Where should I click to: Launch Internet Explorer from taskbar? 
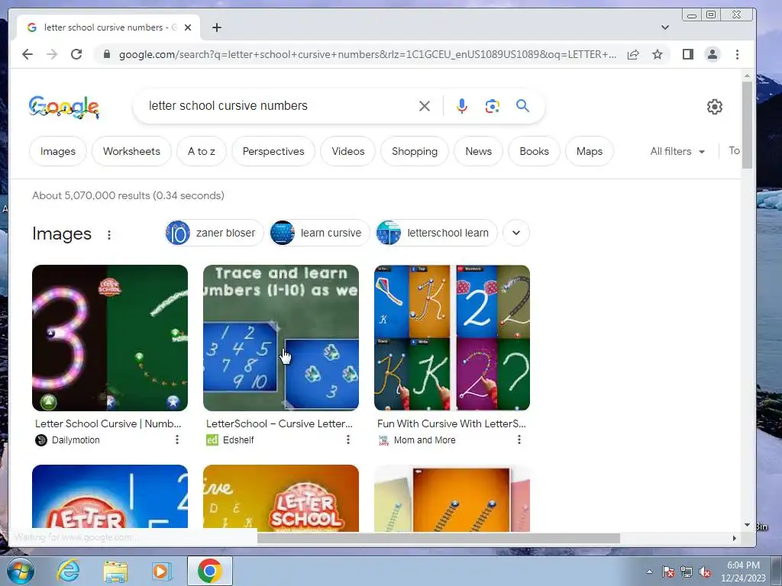(x=68, y=571)
